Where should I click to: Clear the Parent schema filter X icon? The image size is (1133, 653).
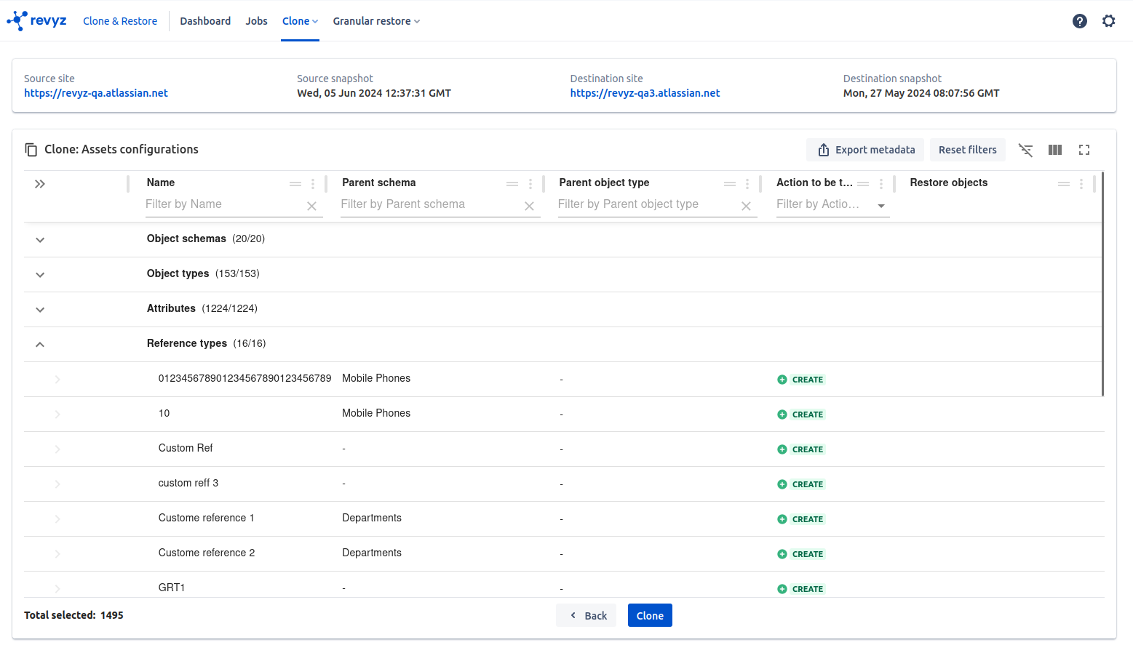(x=529, y=207)
